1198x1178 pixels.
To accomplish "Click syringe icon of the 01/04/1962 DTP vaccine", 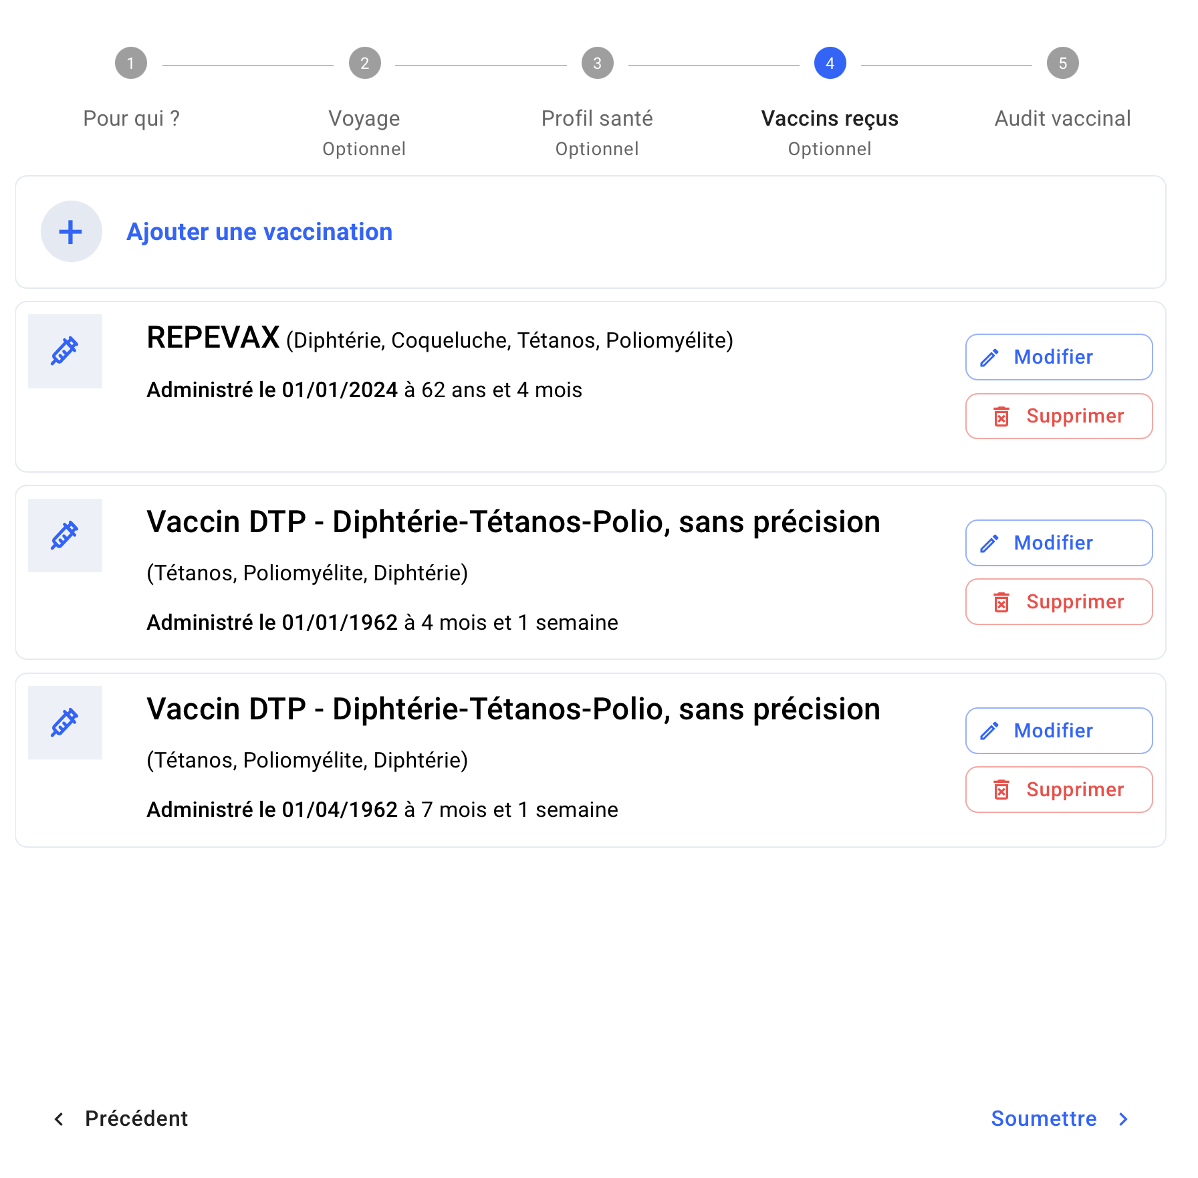I will pos(65,723).
